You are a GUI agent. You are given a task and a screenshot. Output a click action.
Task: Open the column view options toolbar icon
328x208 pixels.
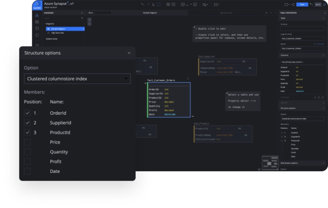coord(205,4)
